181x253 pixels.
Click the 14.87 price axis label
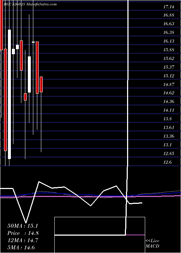[x=169, y=84]
